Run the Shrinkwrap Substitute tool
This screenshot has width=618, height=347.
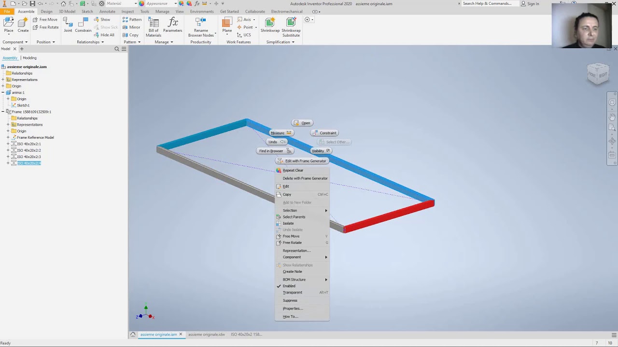[291, 27]
